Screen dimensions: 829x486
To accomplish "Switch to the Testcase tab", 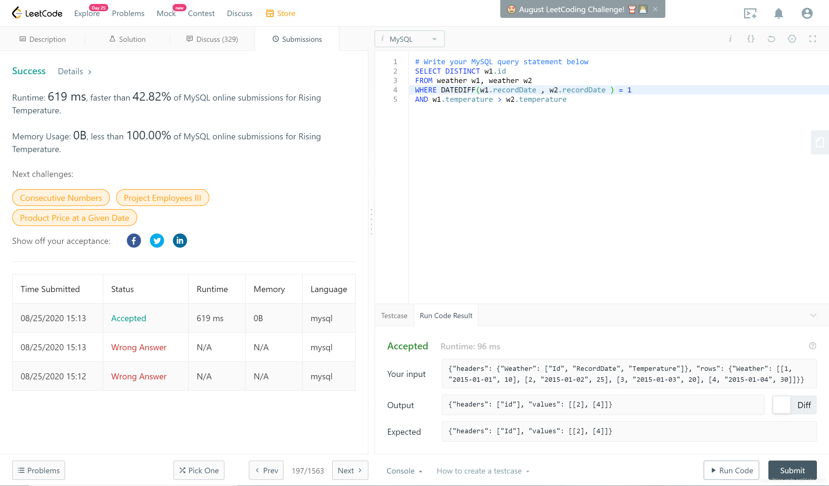I will pyautogui.click(x=394, y=315).
